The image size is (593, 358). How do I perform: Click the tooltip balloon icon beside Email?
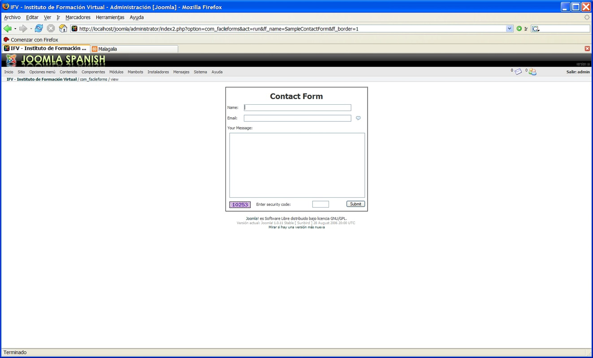click(358, 118)
